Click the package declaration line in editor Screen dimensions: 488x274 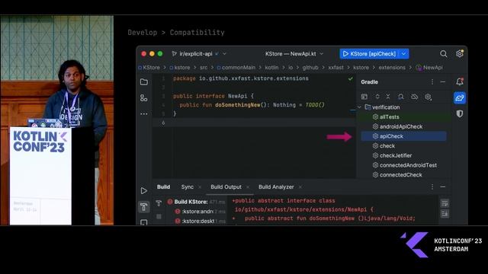point(241,78)
